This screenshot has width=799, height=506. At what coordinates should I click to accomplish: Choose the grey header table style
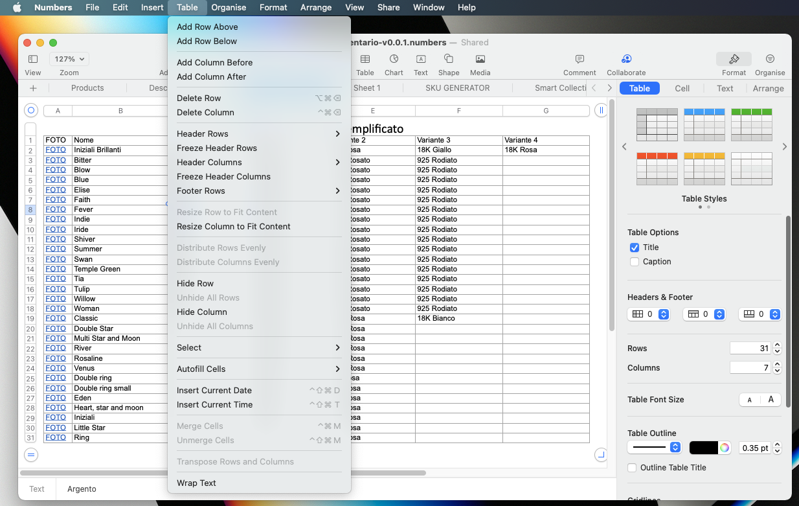pos(657,124)
